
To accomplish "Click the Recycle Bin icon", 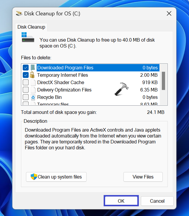I will pyautogui.click(x=33, y=97).
